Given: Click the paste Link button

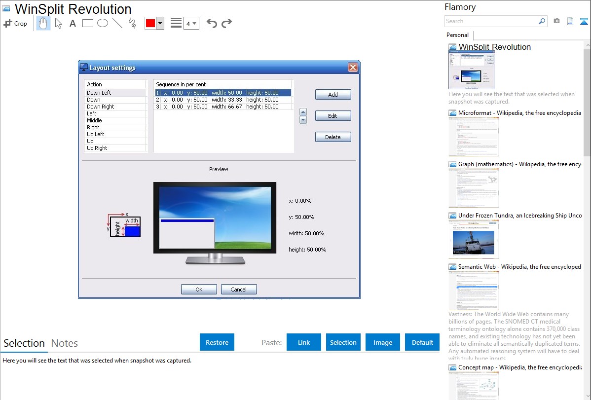Looking at the screenshot, I should tap(304, 342).
